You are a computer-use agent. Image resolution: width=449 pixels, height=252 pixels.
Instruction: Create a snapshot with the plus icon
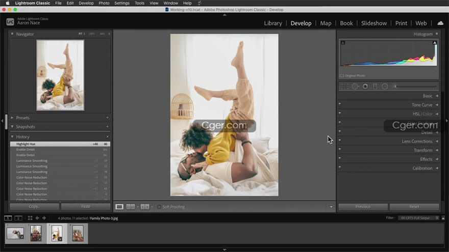(107, 127)
